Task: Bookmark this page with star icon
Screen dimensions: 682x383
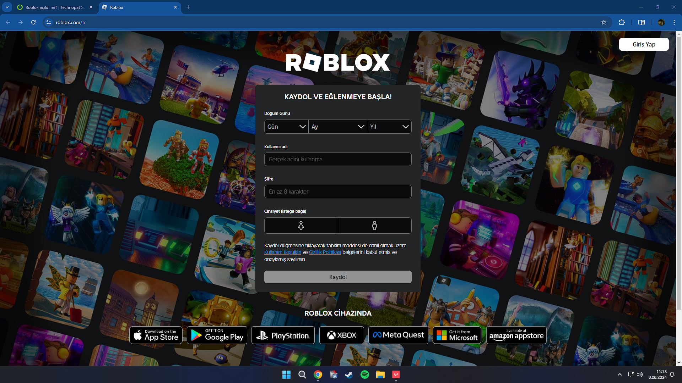Action: point(604,22)
